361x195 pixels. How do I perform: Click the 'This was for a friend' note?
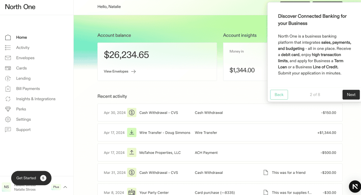(288, 173)
